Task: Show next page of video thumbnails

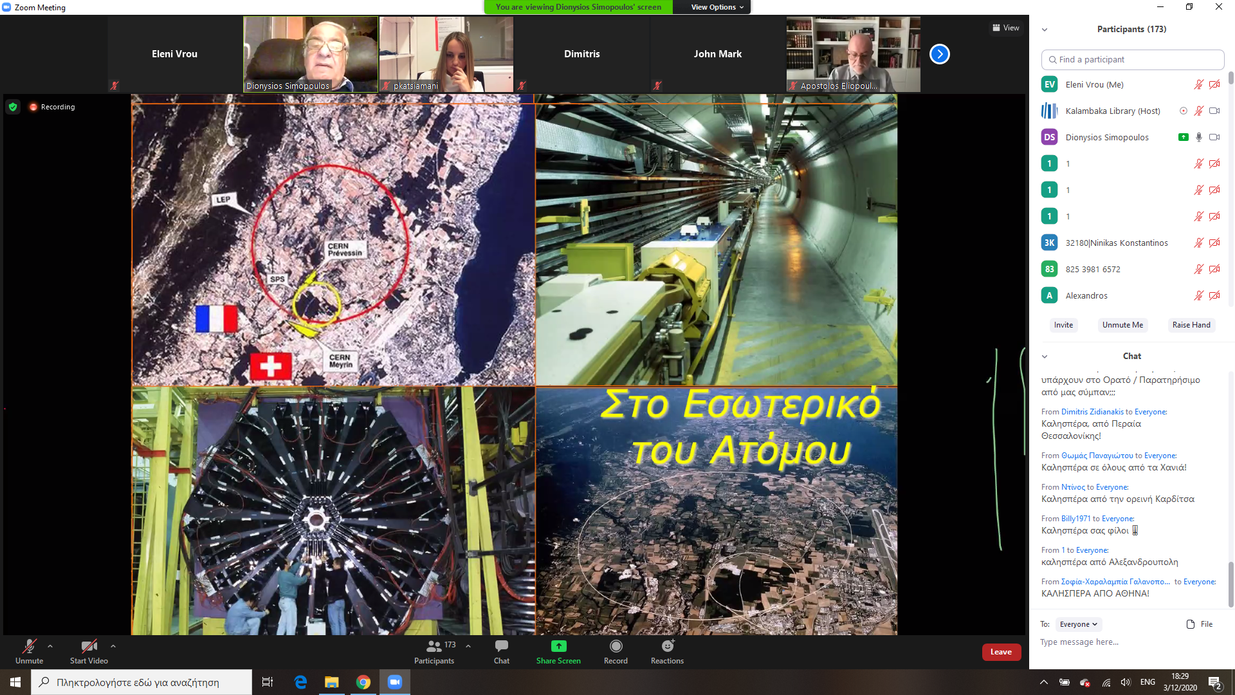Action: tap(939, 54)
